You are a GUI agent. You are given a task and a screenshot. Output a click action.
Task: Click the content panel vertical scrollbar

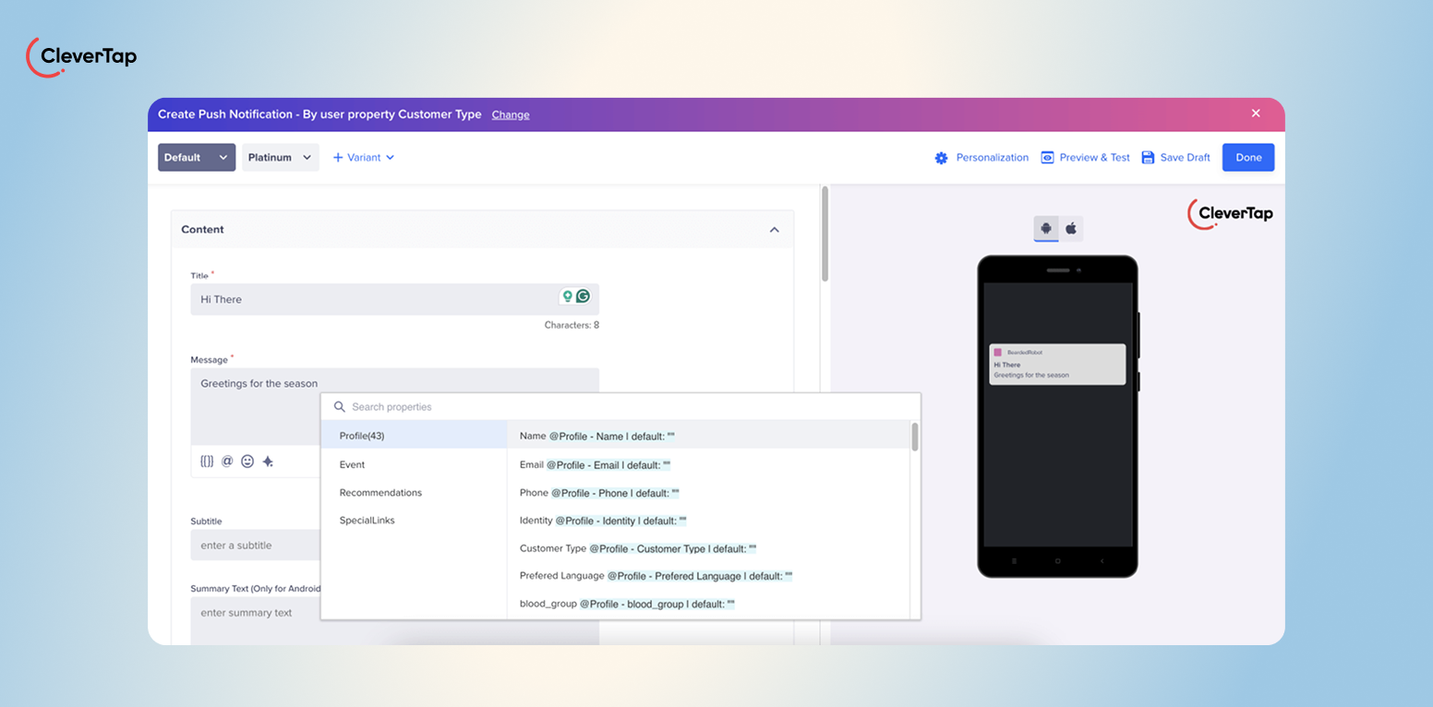pos(825,234)
